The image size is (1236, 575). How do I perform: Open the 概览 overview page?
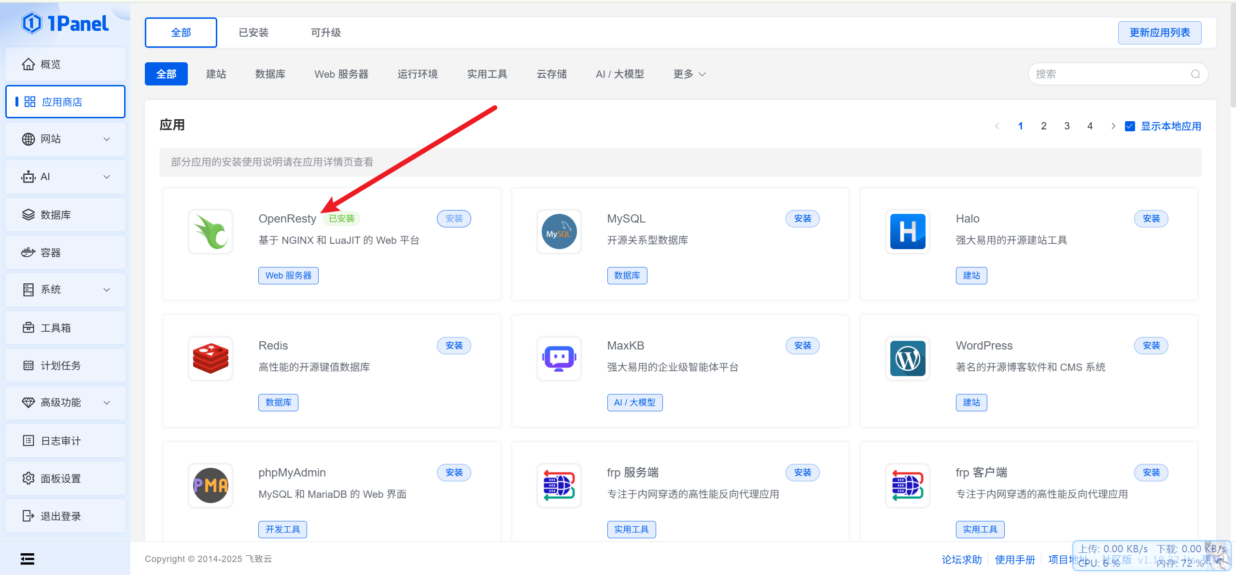point(65,64)
